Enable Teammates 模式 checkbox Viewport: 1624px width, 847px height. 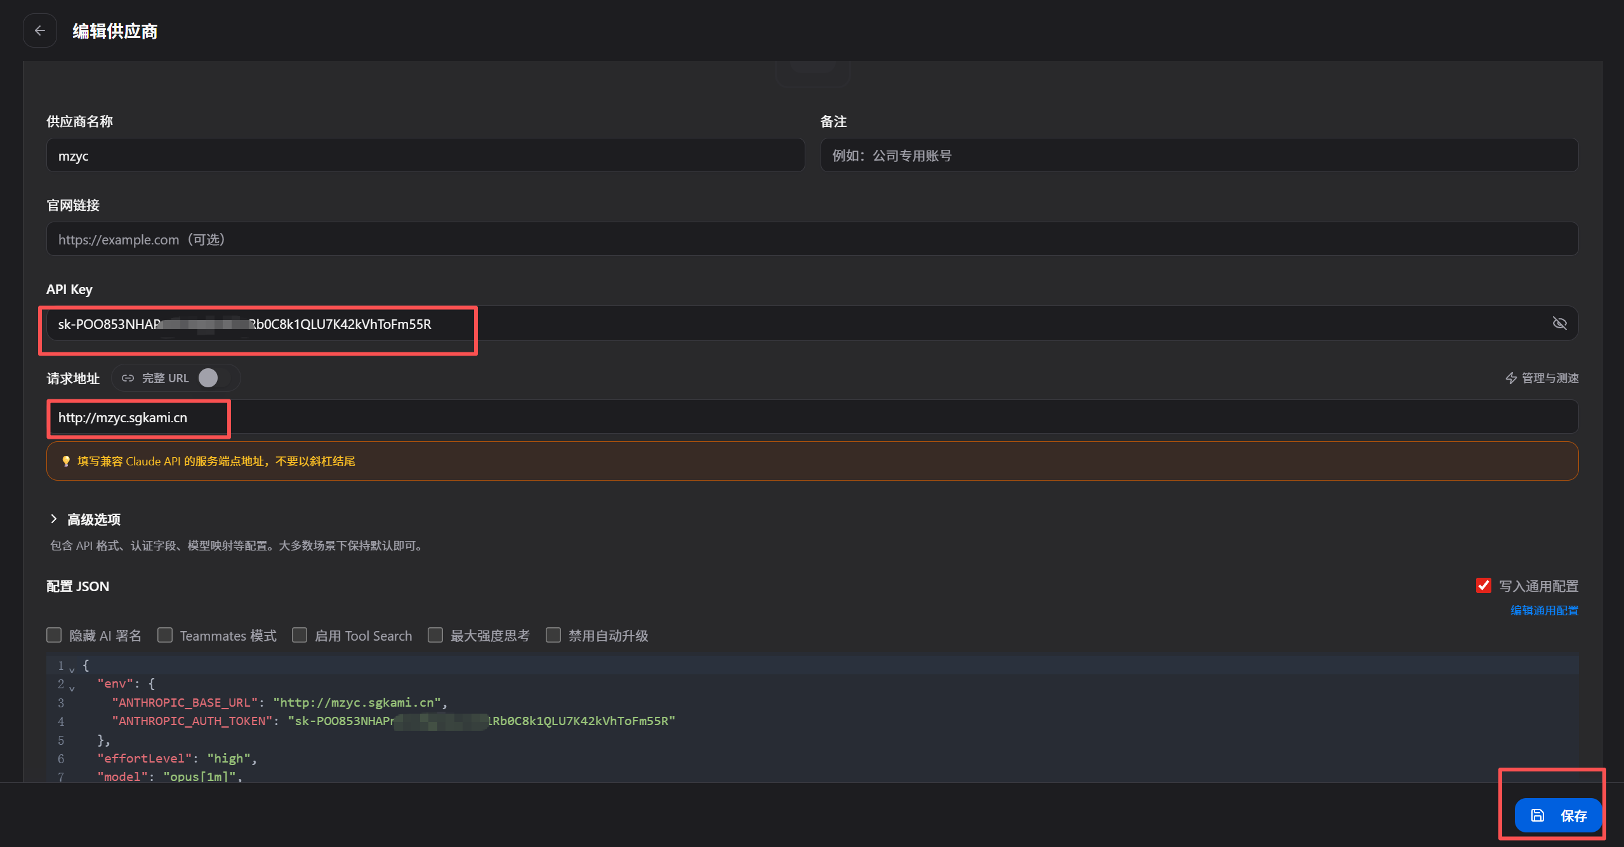tap(164, 635)
